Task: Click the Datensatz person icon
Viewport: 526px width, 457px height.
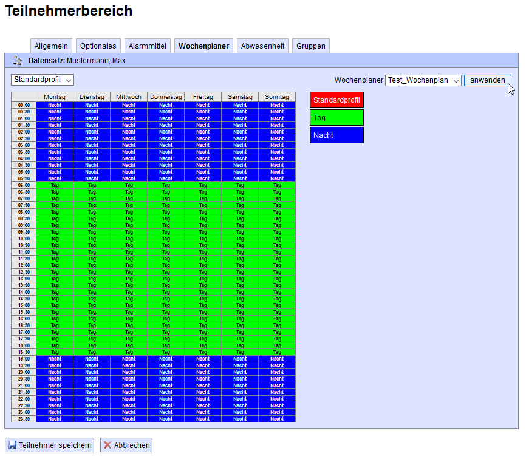Action: (17, 61)
